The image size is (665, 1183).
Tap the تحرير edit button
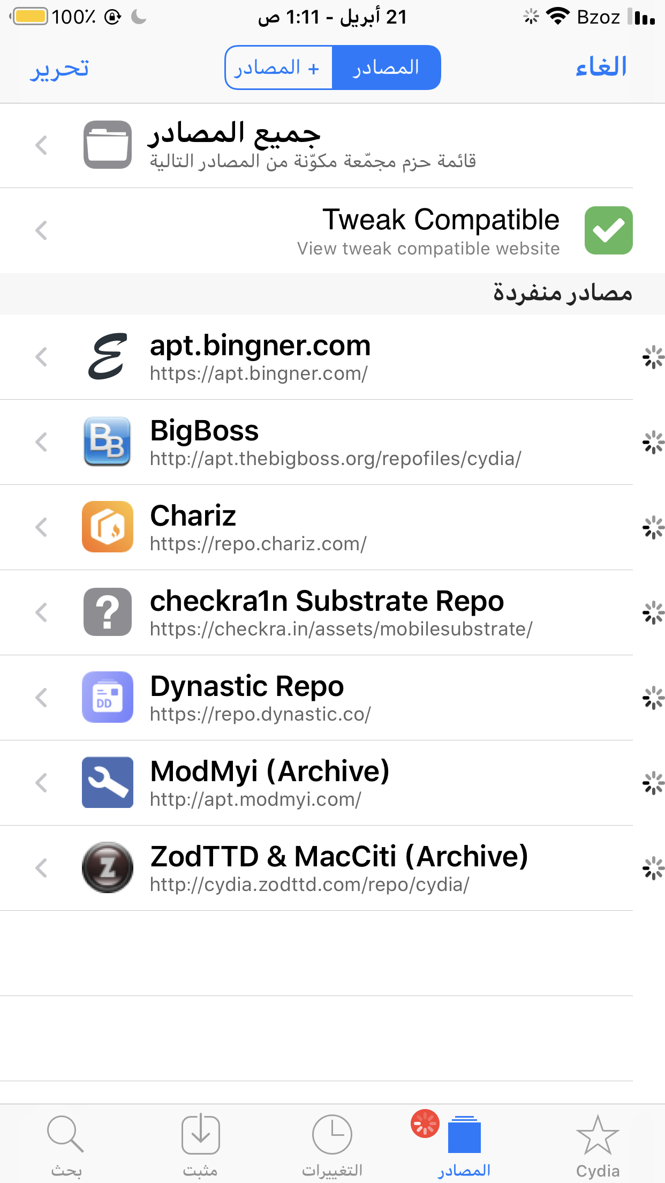59,68
